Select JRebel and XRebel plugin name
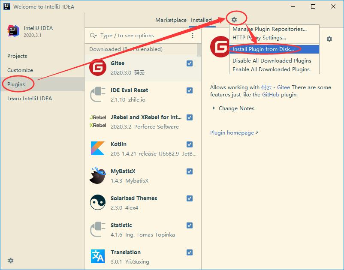344x270 pixels. pos(146,117)
